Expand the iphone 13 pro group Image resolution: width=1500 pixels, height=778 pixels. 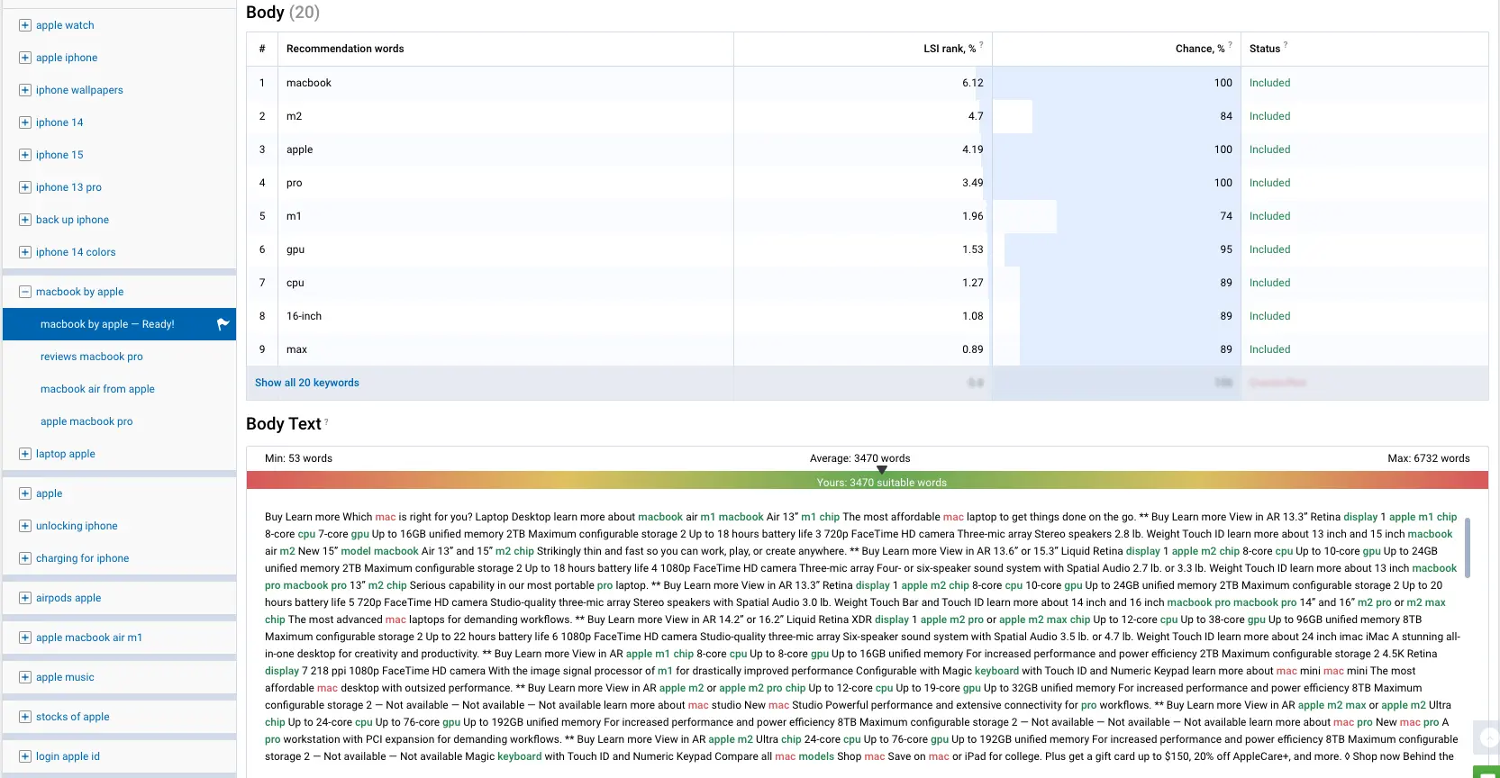click(x=25, y=187)
